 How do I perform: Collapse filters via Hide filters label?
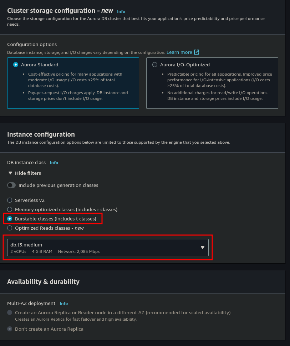[x=28, y=173]
